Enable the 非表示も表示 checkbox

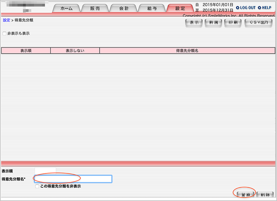tap(4, 33)
